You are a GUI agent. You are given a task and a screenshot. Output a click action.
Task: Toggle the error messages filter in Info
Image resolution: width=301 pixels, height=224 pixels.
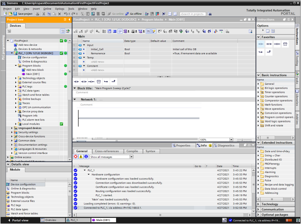tap(76, 157)
